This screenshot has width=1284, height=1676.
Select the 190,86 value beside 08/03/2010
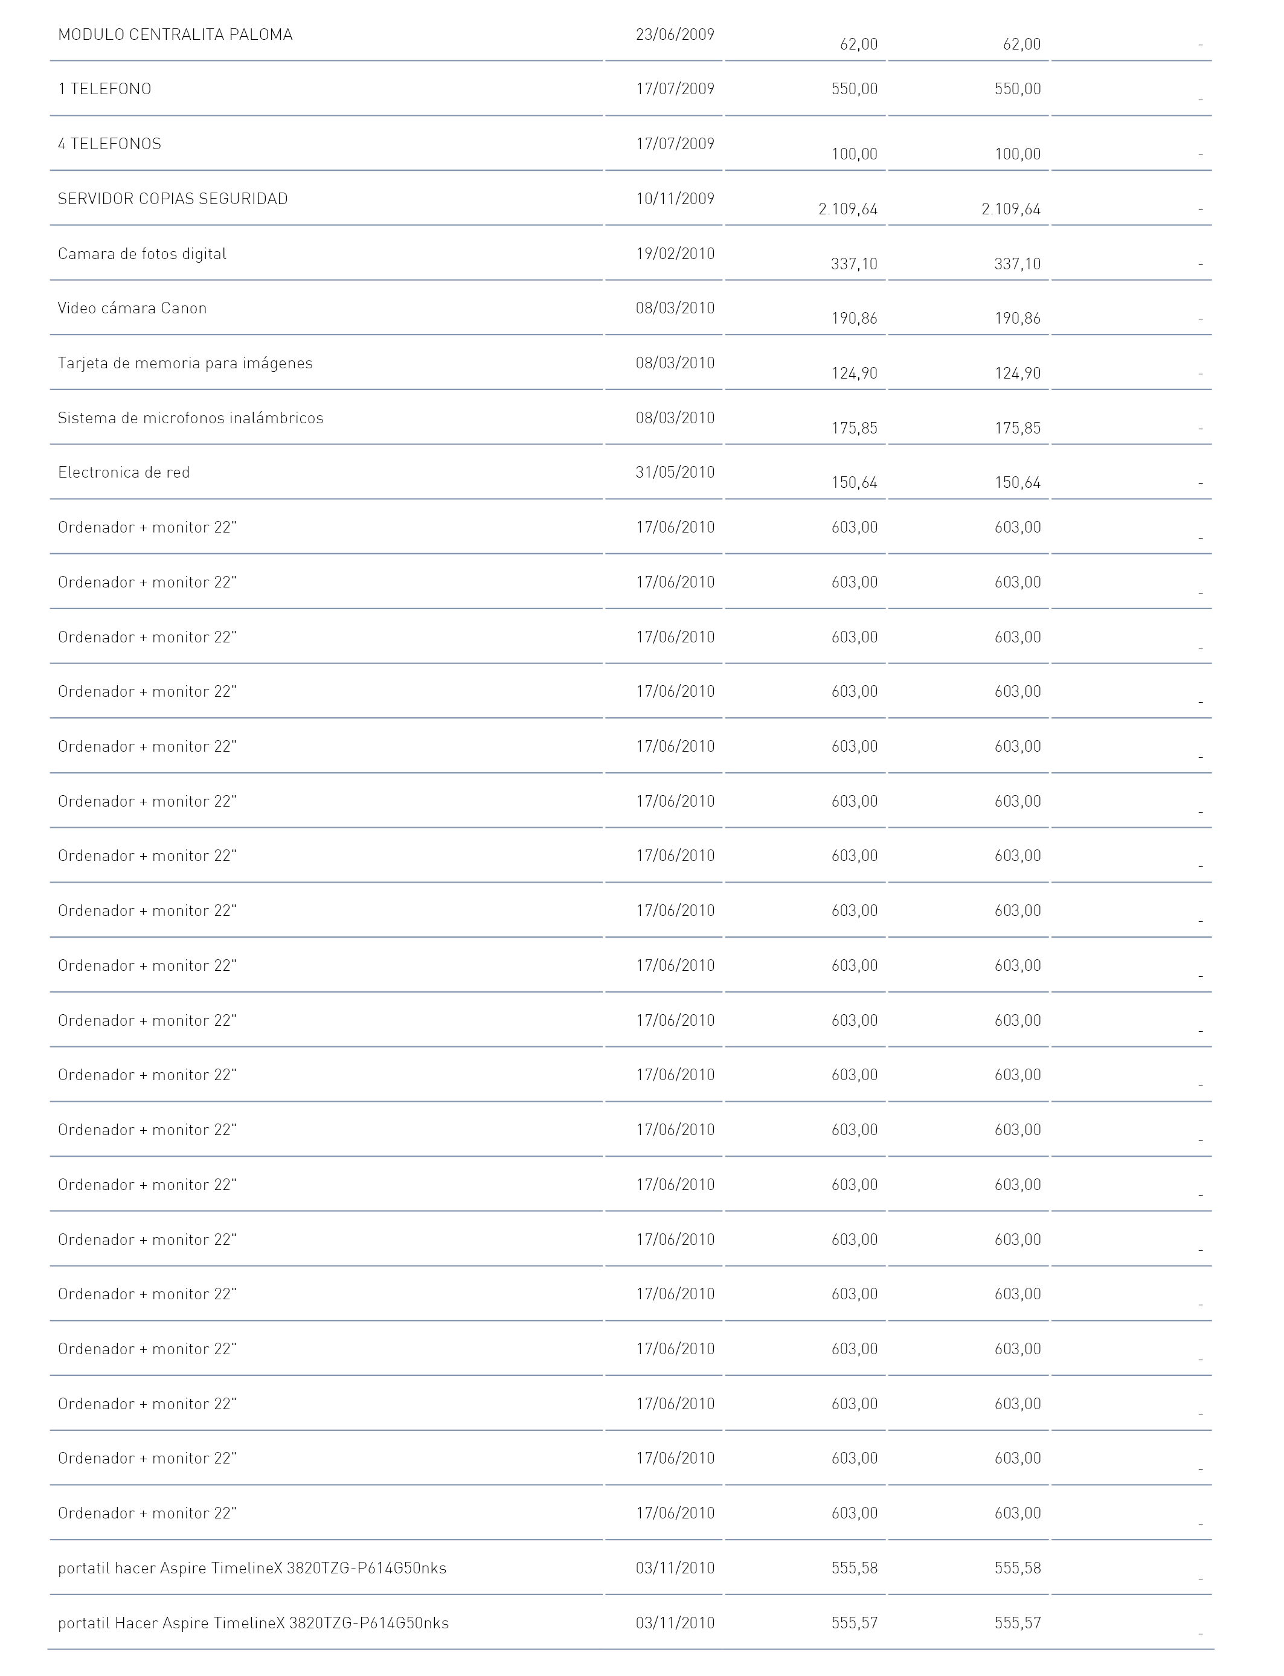point(855,319)
